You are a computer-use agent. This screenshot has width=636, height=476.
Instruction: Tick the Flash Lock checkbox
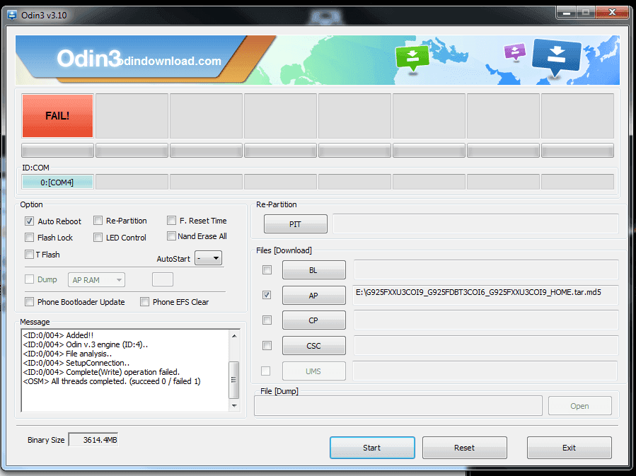[x=29, y=237]
